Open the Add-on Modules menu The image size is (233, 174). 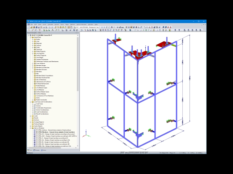pos(82,24)
